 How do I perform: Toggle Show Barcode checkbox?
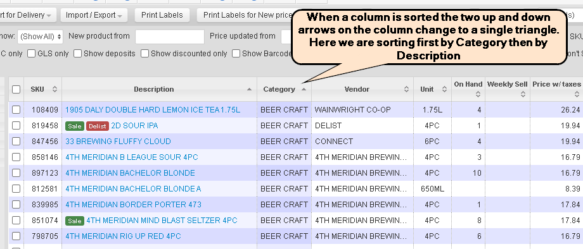(x=236, y=53)
